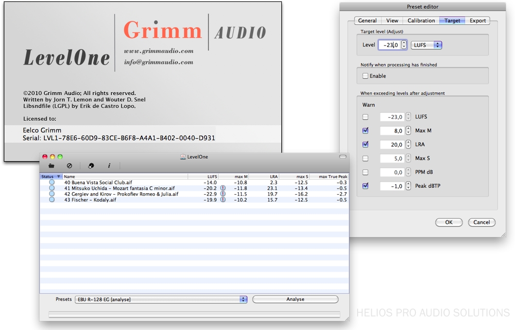Click the warning icon beside LUFS -22.9
The height and width of the screenshot is (330, 515).
coord(223,194)
